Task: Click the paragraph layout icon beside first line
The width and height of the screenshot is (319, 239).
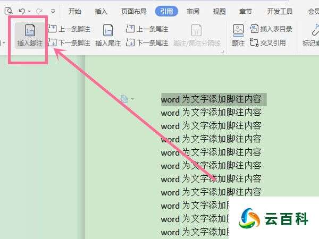Action: click(124, 99)
